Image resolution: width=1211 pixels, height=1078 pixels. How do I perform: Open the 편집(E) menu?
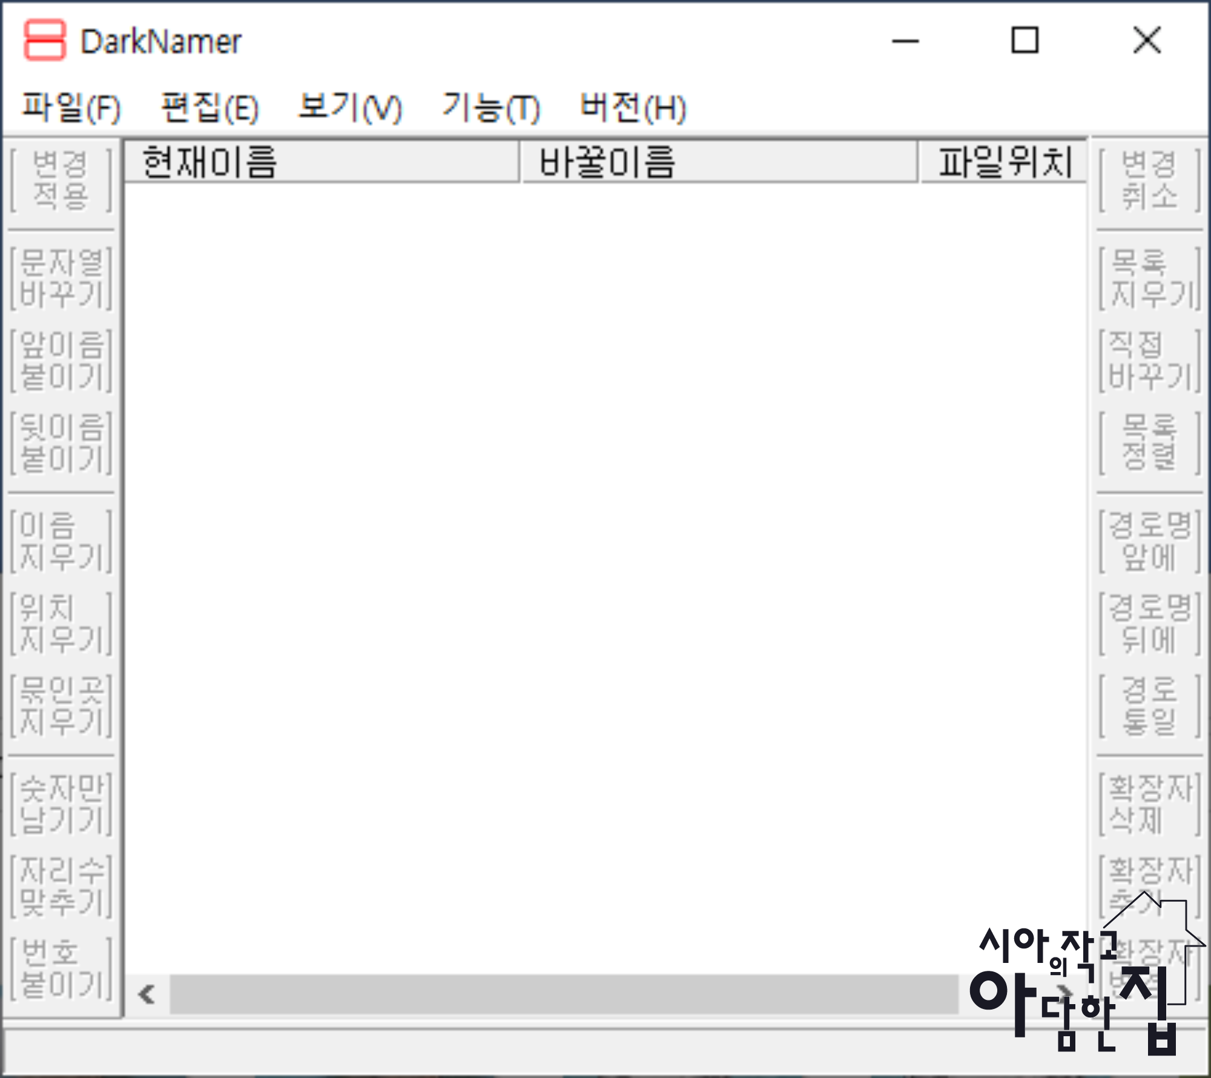(210, 108)
